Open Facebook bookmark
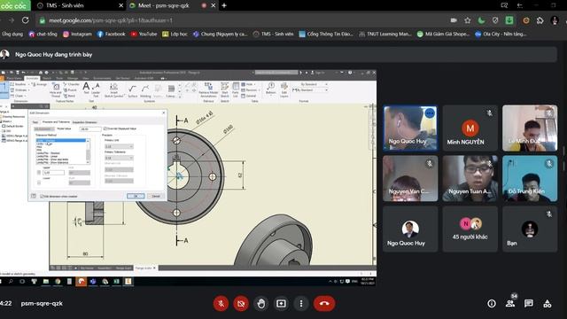The width and height of the screenshot is (567, 319). [111, 34]
